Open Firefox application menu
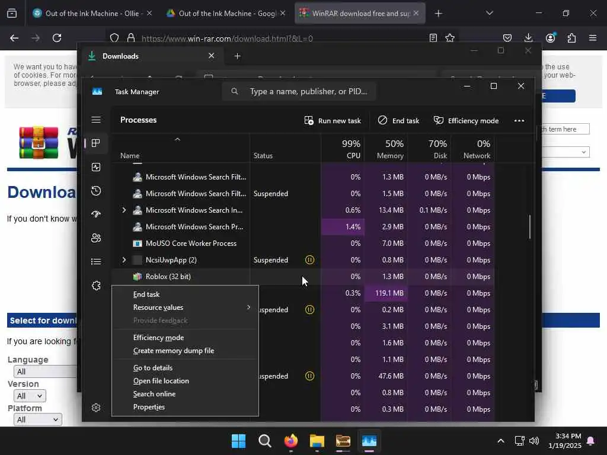Viewport: 607px width, 455px height. coord(593,38)
